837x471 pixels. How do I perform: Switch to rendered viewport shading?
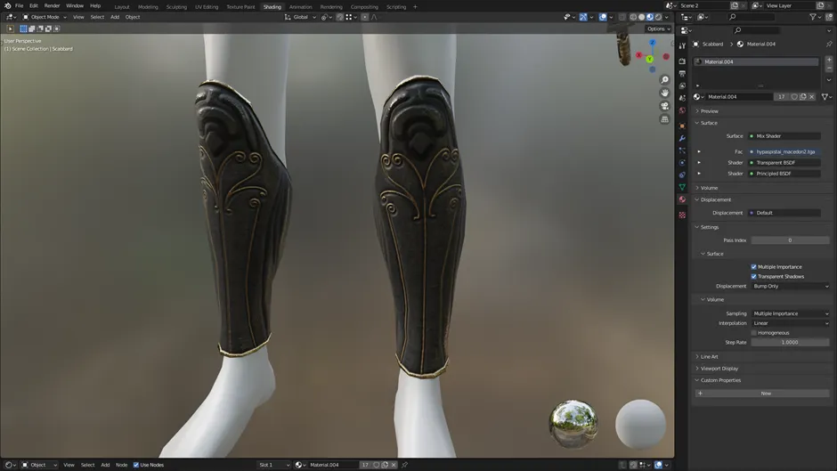[x=658, y=17]
